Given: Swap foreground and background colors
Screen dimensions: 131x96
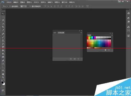Looking at the screenshot, I should click(4, 80).
